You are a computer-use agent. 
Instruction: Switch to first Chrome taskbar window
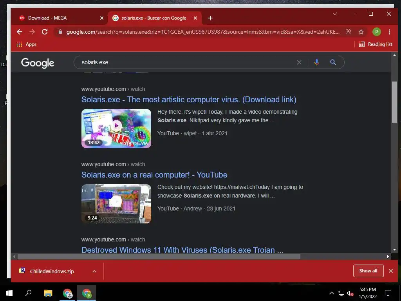point(67,293)
